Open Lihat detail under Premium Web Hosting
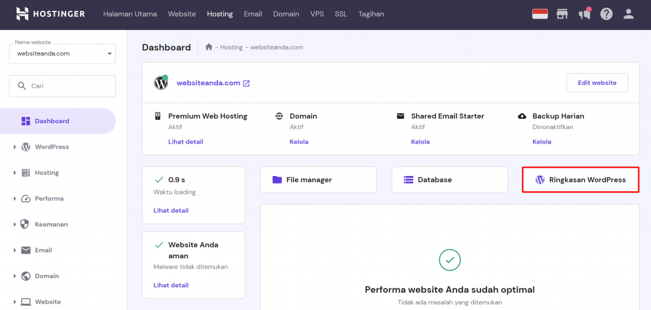 pyautogui.click(x=186, y=142)
